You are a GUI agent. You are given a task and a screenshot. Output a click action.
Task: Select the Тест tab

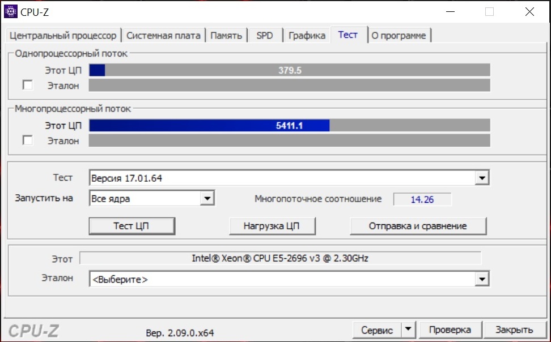click(x=348, y=35)
